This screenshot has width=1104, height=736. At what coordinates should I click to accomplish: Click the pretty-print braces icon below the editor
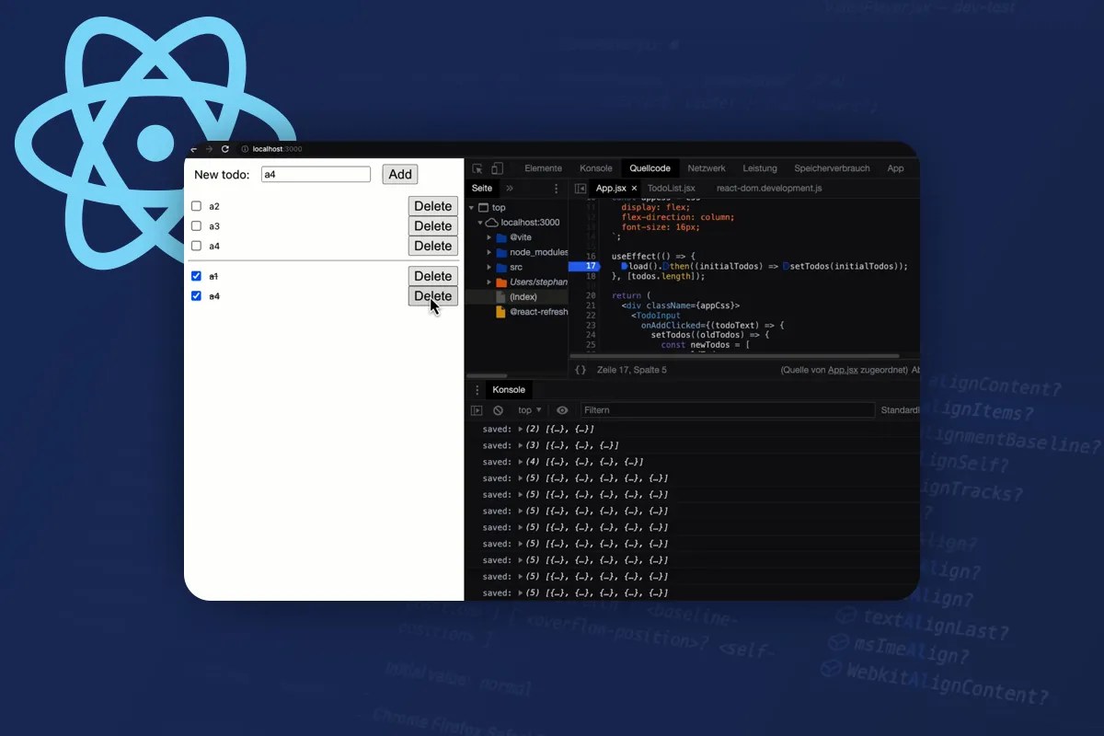coord(580,369)
